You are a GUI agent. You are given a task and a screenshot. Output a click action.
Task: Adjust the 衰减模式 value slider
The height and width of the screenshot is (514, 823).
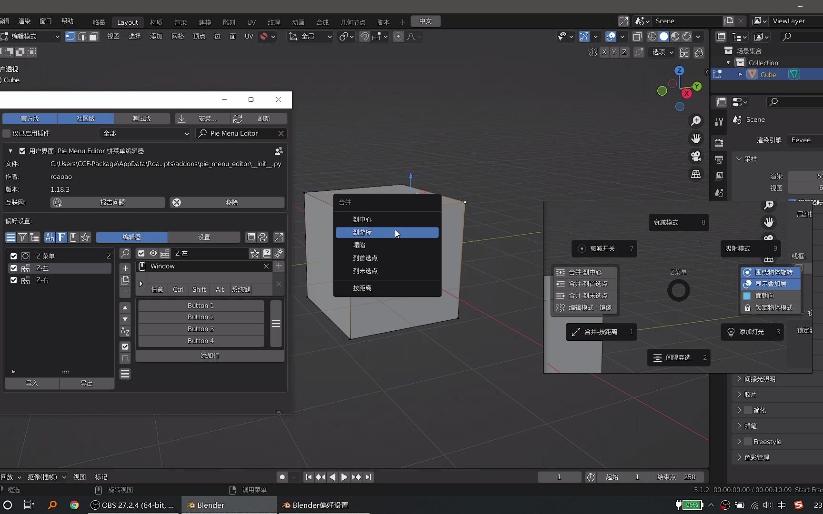pos(678,222)
